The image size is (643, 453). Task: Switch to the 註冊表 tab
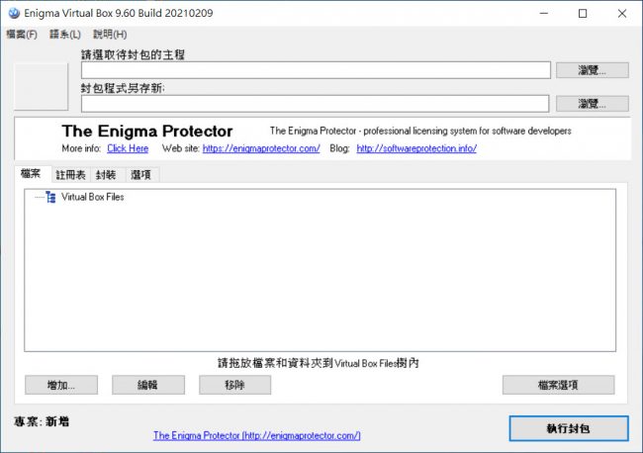[71, 175]
